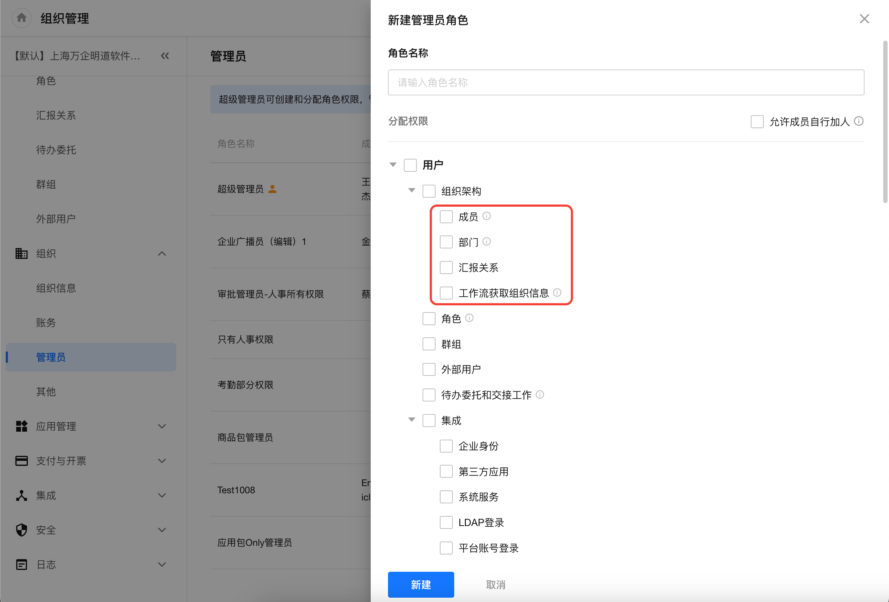Collapse the 集成 permission subtree

point(412,420)
